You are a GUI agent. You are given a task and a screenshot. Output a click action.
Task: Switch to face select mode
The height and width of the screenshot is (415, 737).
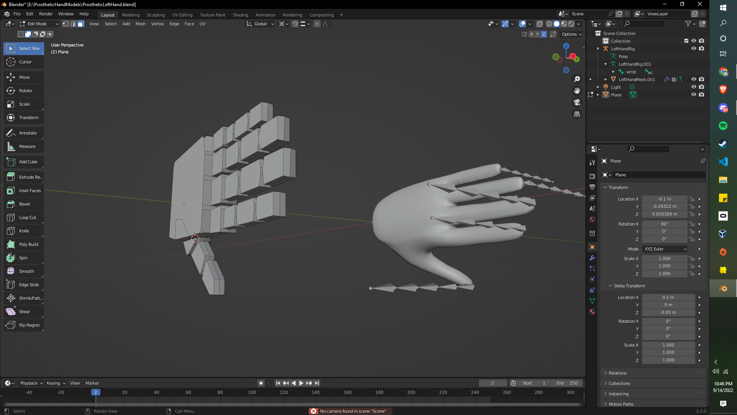pyautogui.click(x=81, y=24)
